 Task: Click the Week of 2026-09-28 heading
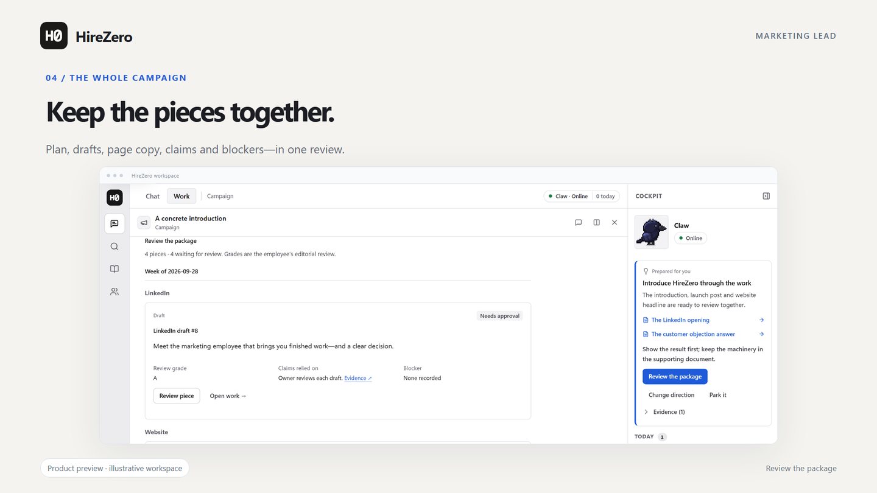click(171, 271)
